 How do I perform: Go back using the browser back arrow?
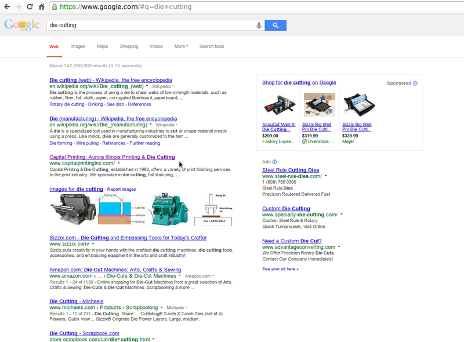[7, 6]
